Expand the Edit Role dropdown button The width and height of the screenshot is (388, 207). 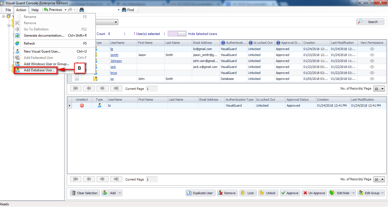tap(353, 193)
